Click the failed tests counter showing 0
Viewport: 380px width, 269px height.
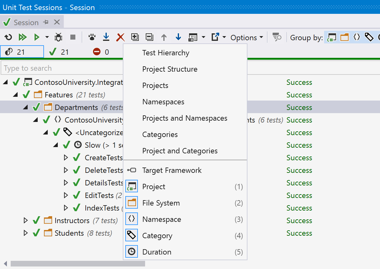click(x=101, y=52)
